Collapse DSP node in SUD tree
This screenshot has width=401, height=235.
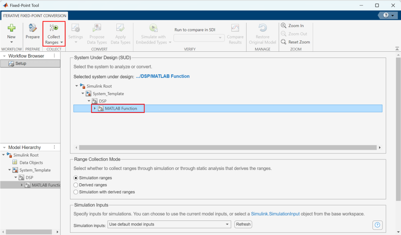[x=89, y=101]
